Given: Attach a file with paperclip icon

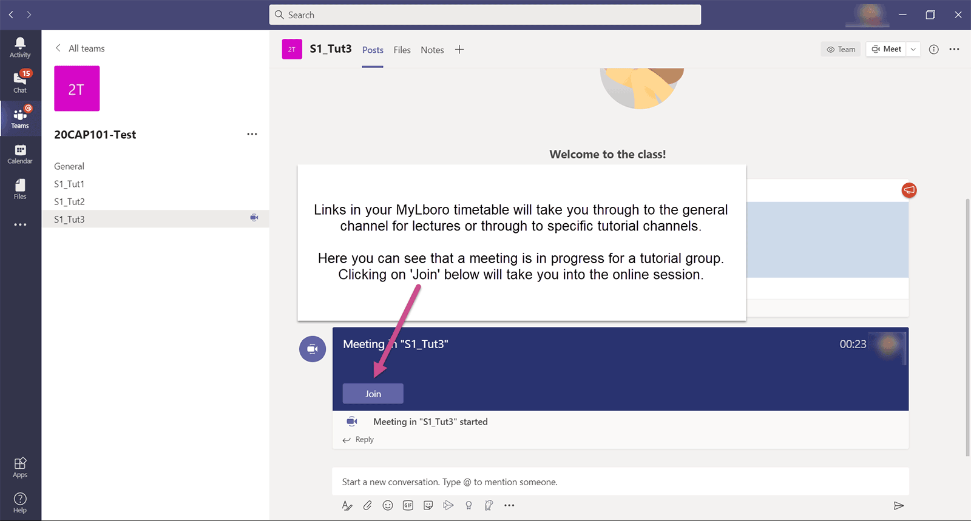Looking at the screenshot, I should coord(368,505).
